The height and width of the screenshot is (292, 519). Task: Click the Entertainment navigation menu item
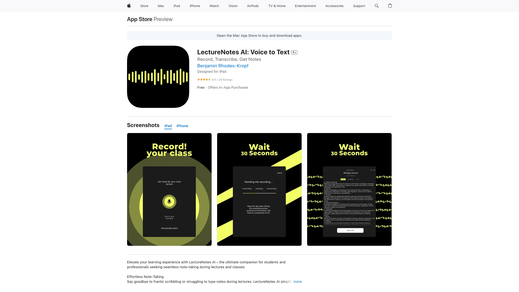click(x=305, y=6)
